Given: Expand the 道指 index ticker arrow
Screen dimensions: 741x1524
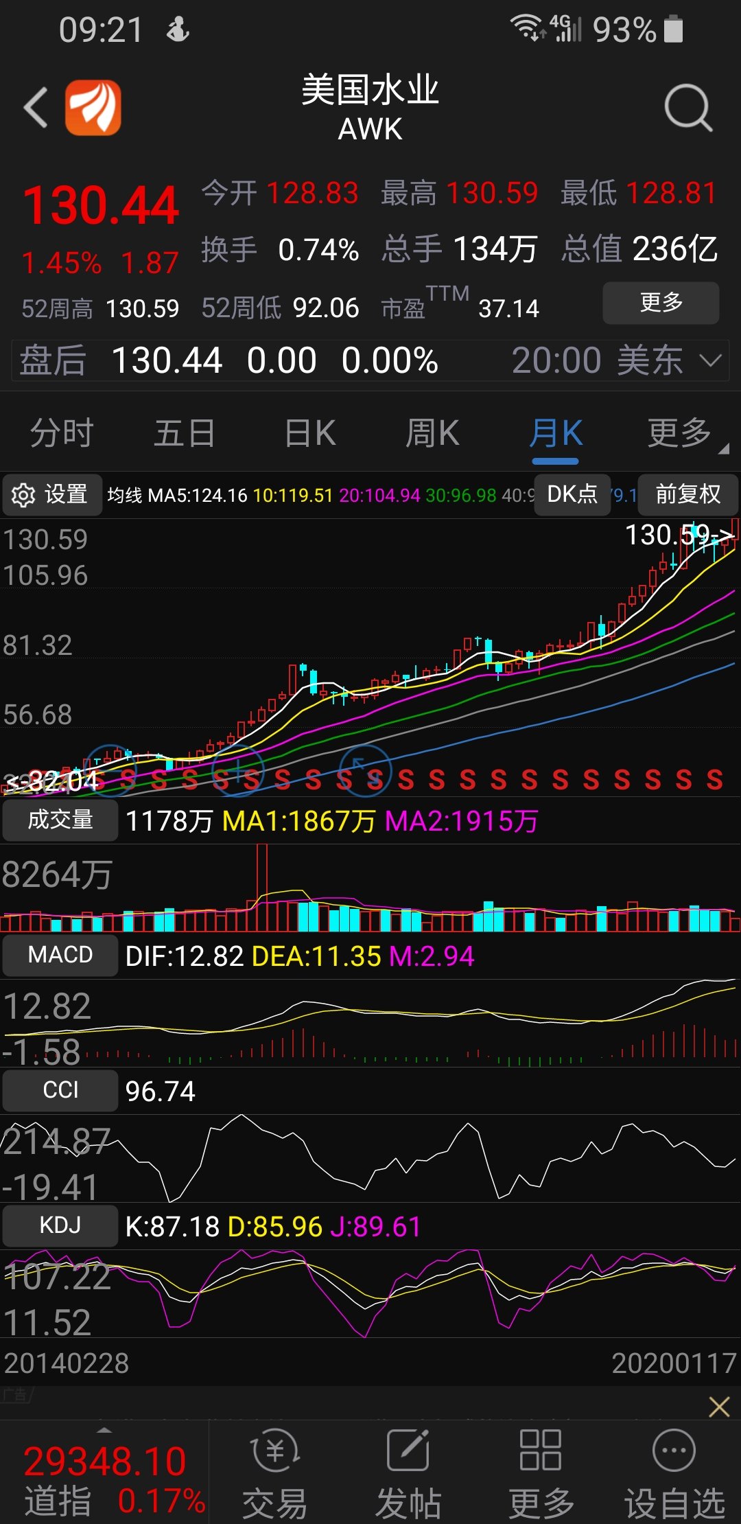Looking at the screenshot, I should 104,1430.
